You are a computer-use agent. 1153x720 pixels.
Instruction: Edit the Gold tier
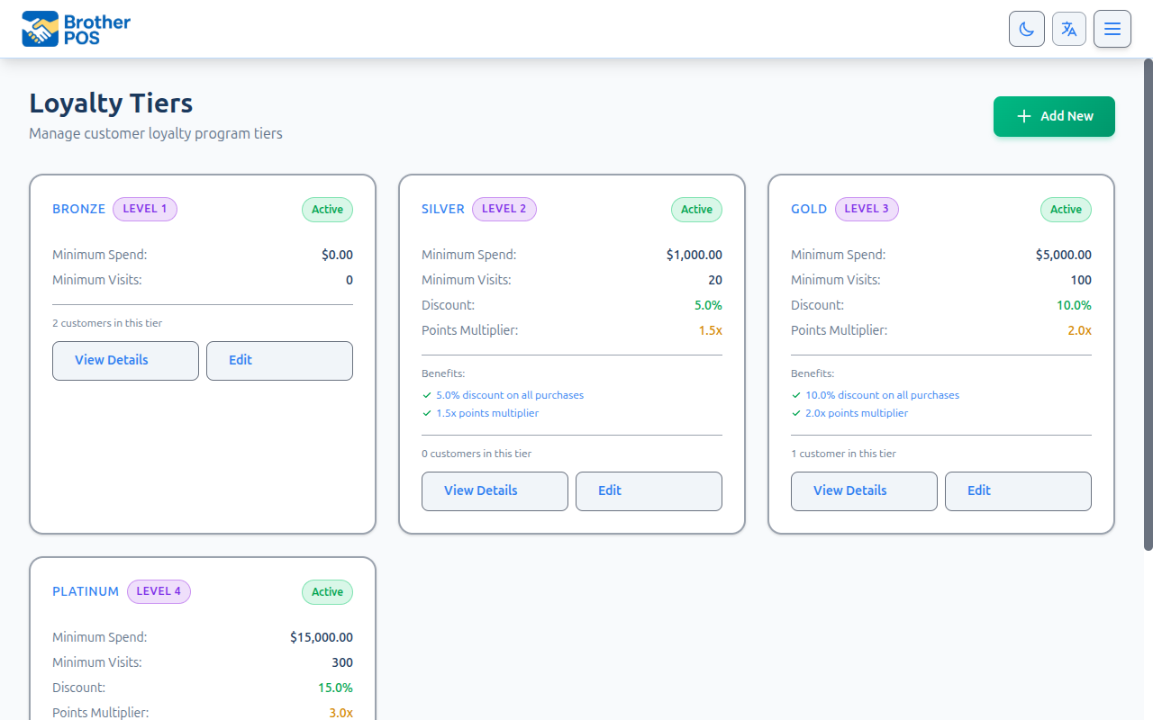(1018, 490)
